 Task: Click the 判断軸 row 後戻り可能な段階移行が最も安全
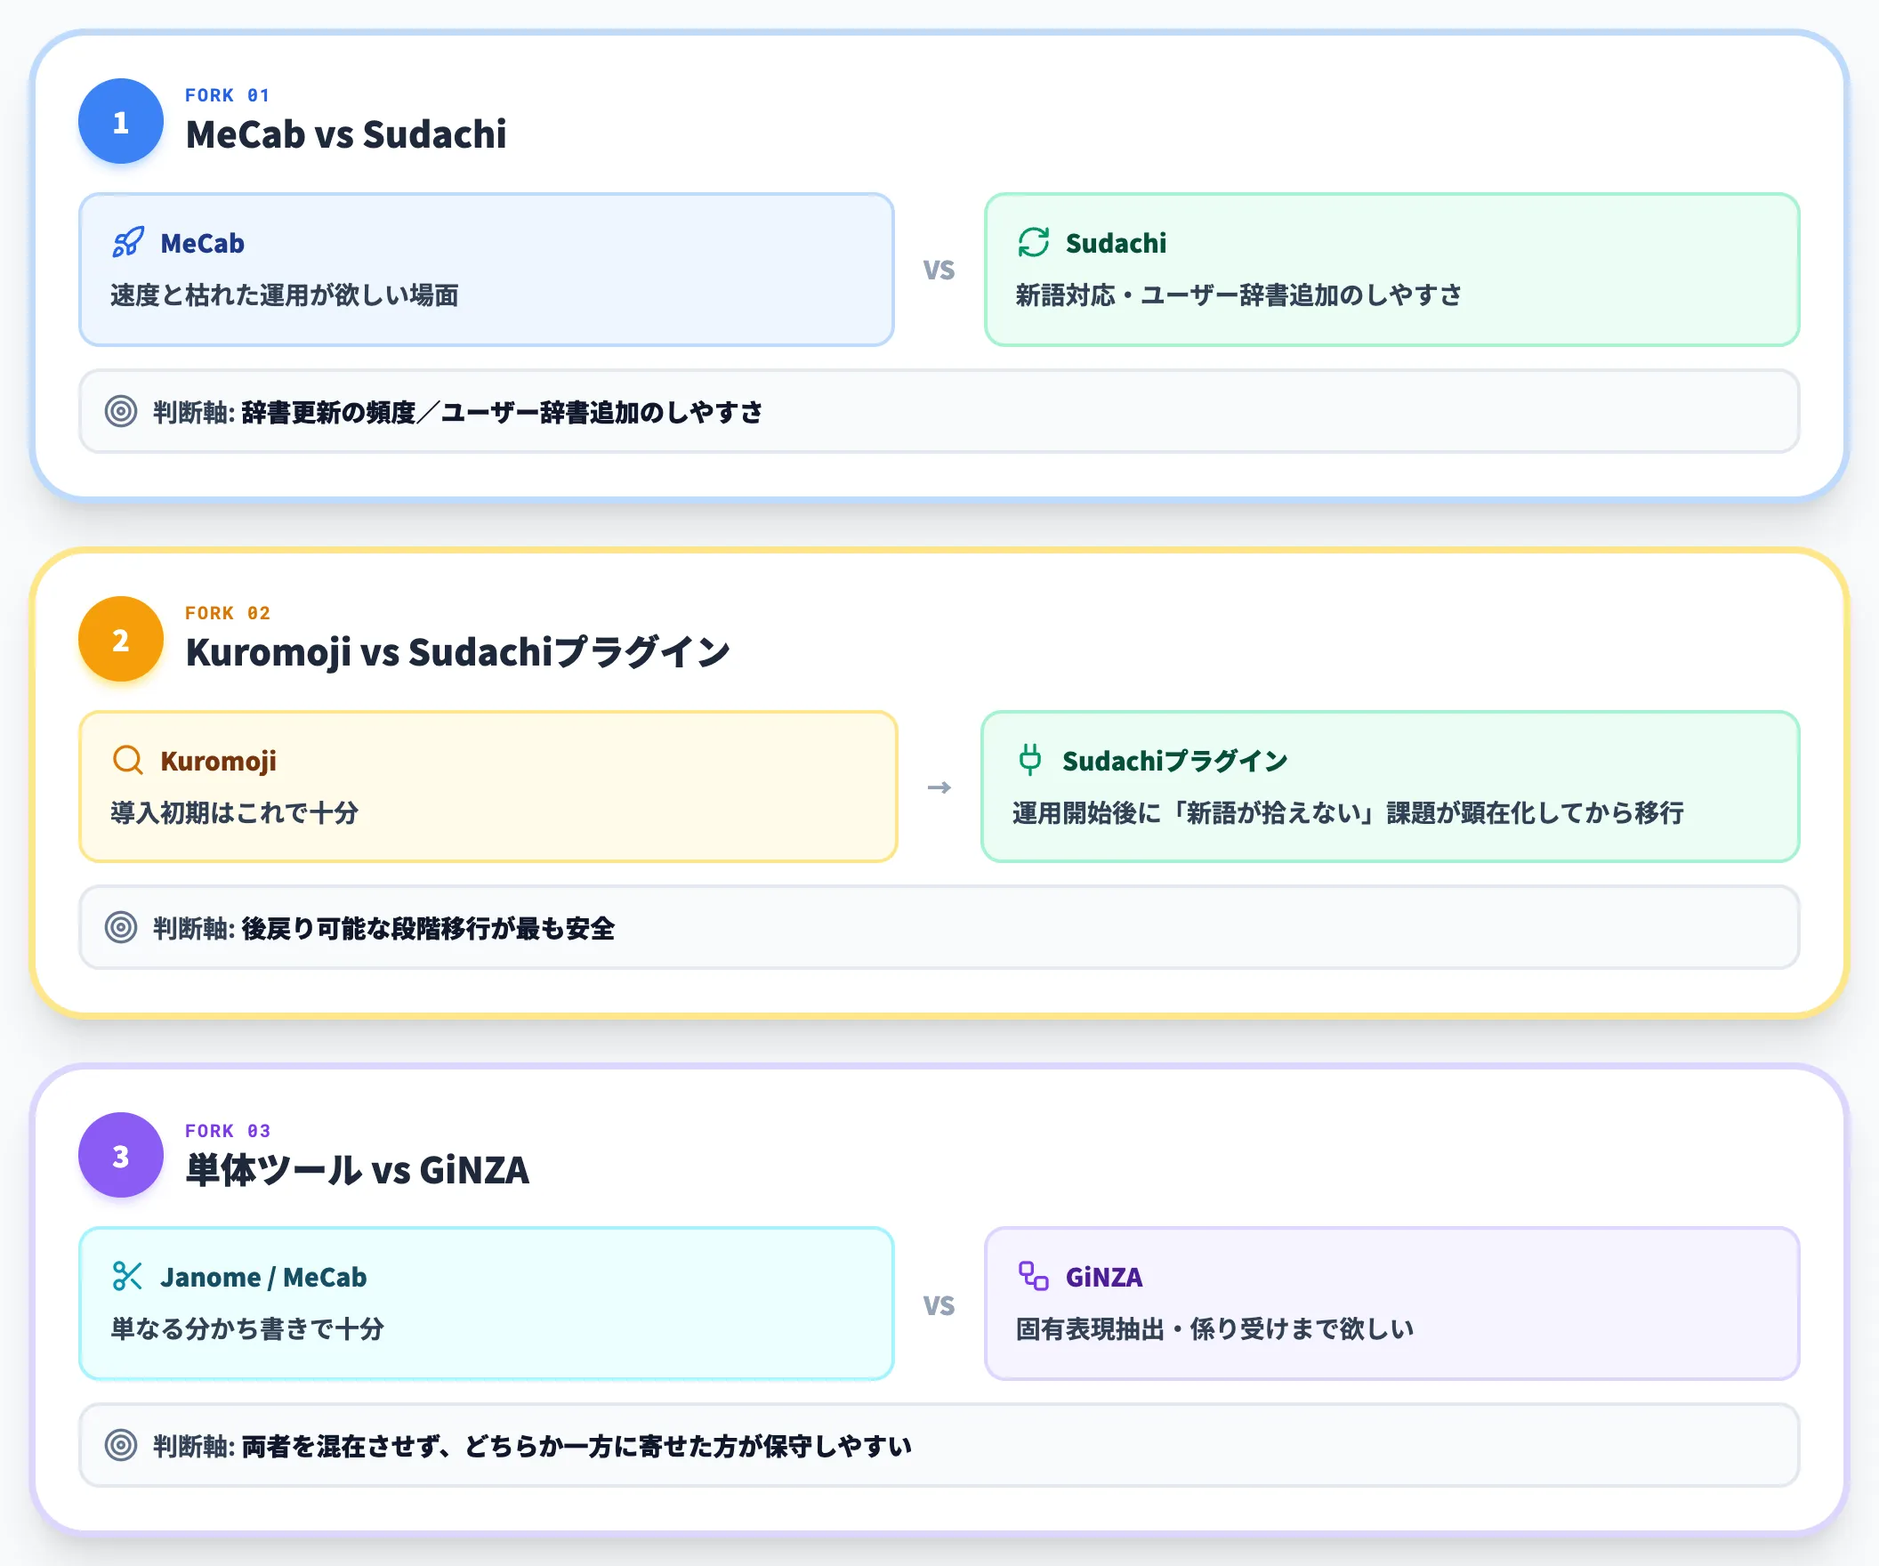[939, 928]
